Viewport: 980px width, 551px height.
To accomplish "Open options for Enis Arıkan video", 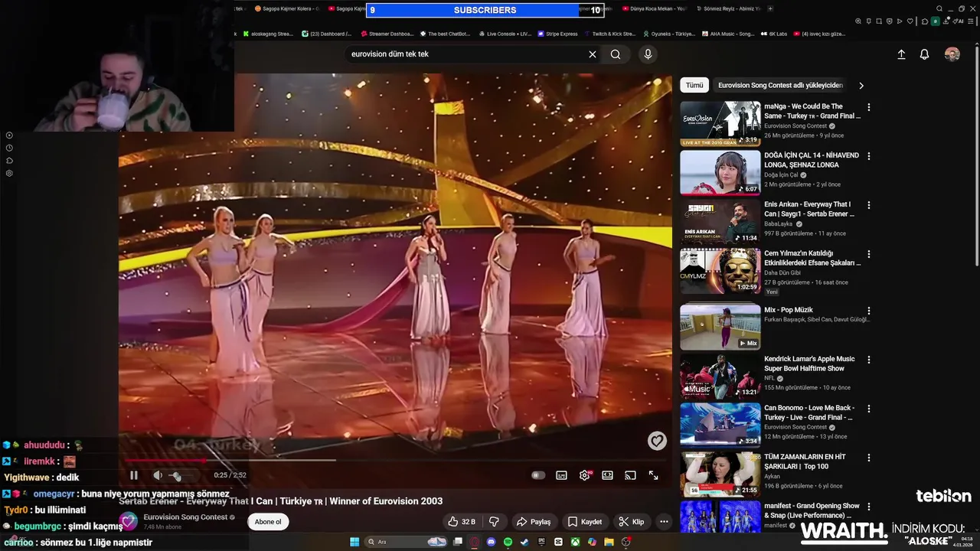I will [x=868, y=205].
